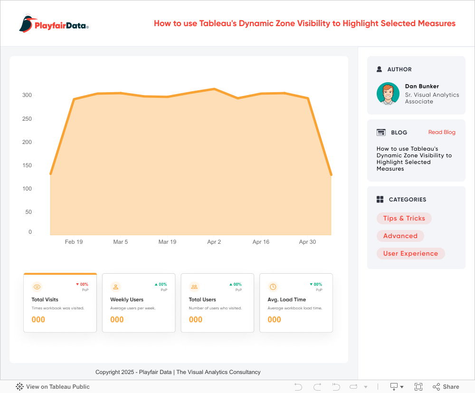Viewport: 475px width, 393px height.
Task: Click the undo arrow in bottom toolbar
Action: [298, 387]
